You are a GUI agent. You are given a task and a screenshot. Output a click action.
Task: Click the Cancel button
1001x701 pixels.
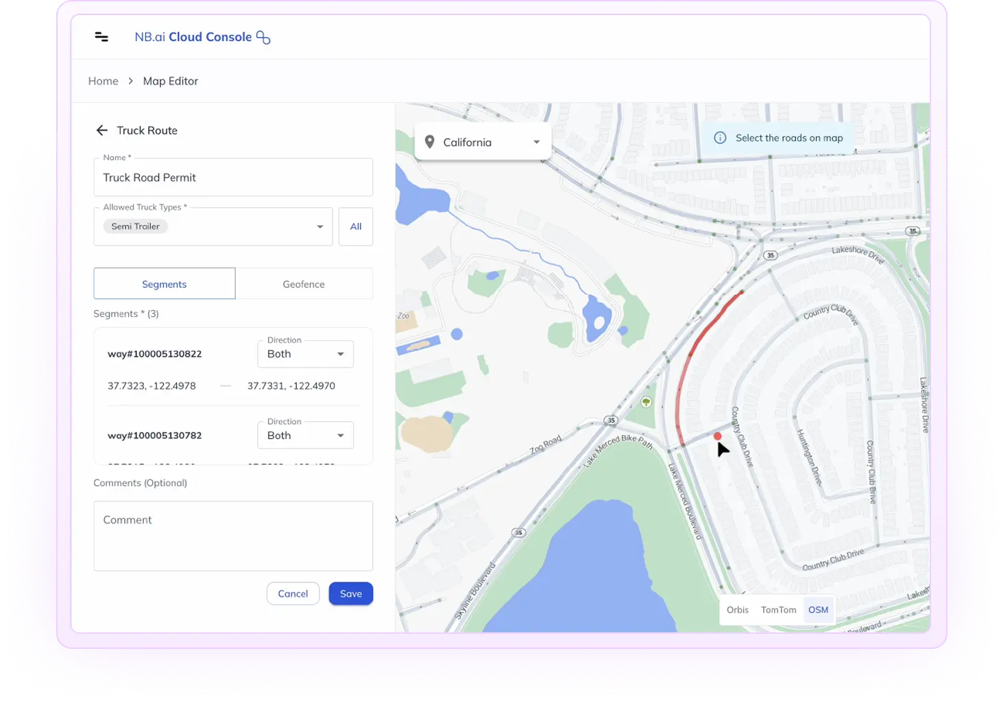[293, 594]
